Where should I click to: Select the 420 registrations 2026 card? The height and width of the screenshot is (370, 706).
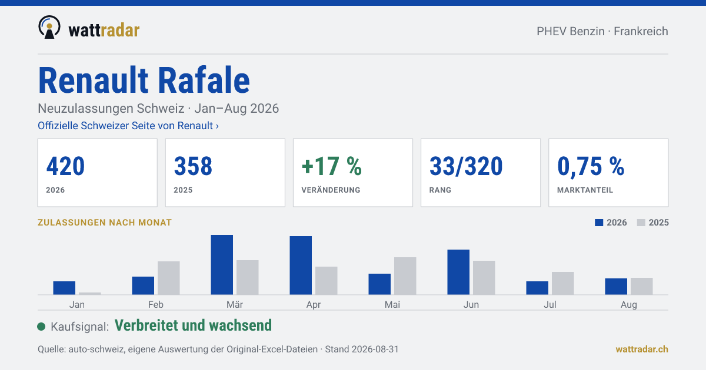coord(98,173)
